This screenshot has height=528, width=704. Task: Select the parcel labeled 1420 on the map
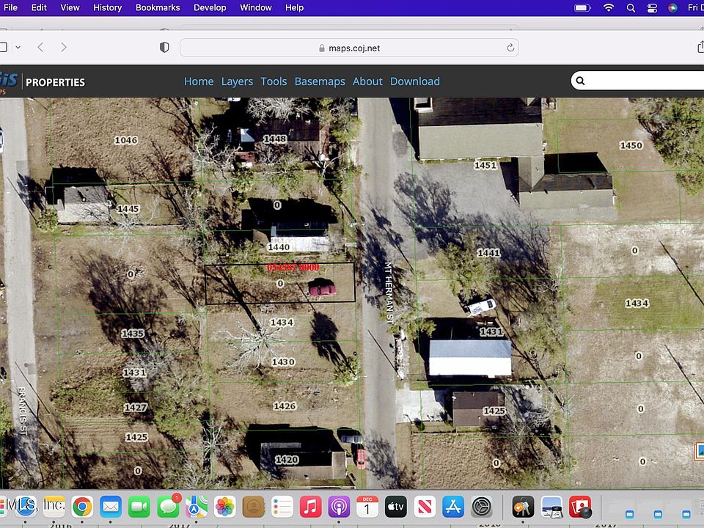click(x=287, y=459)
